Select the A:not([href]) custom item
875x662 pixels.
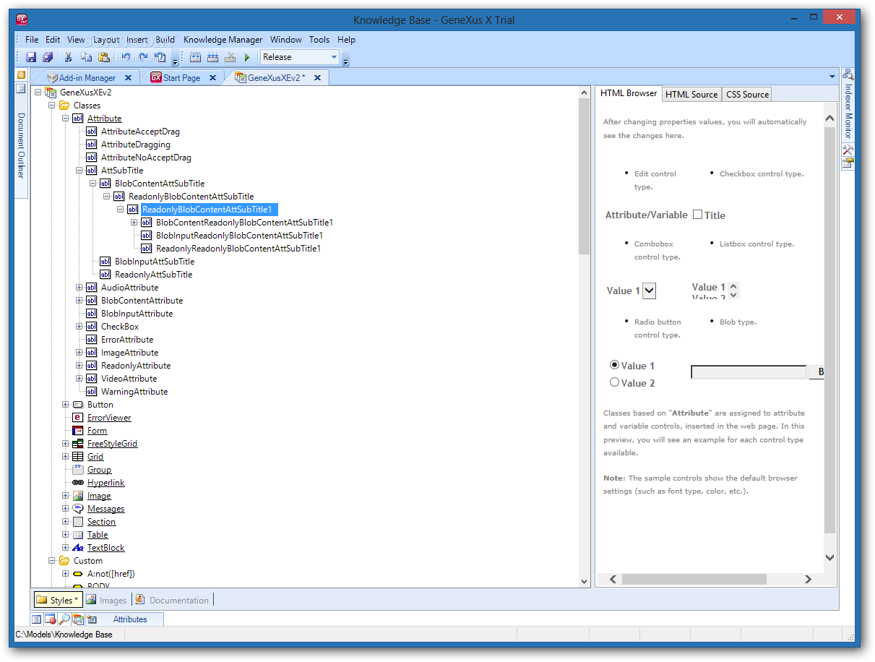click(x=111, y=574)
